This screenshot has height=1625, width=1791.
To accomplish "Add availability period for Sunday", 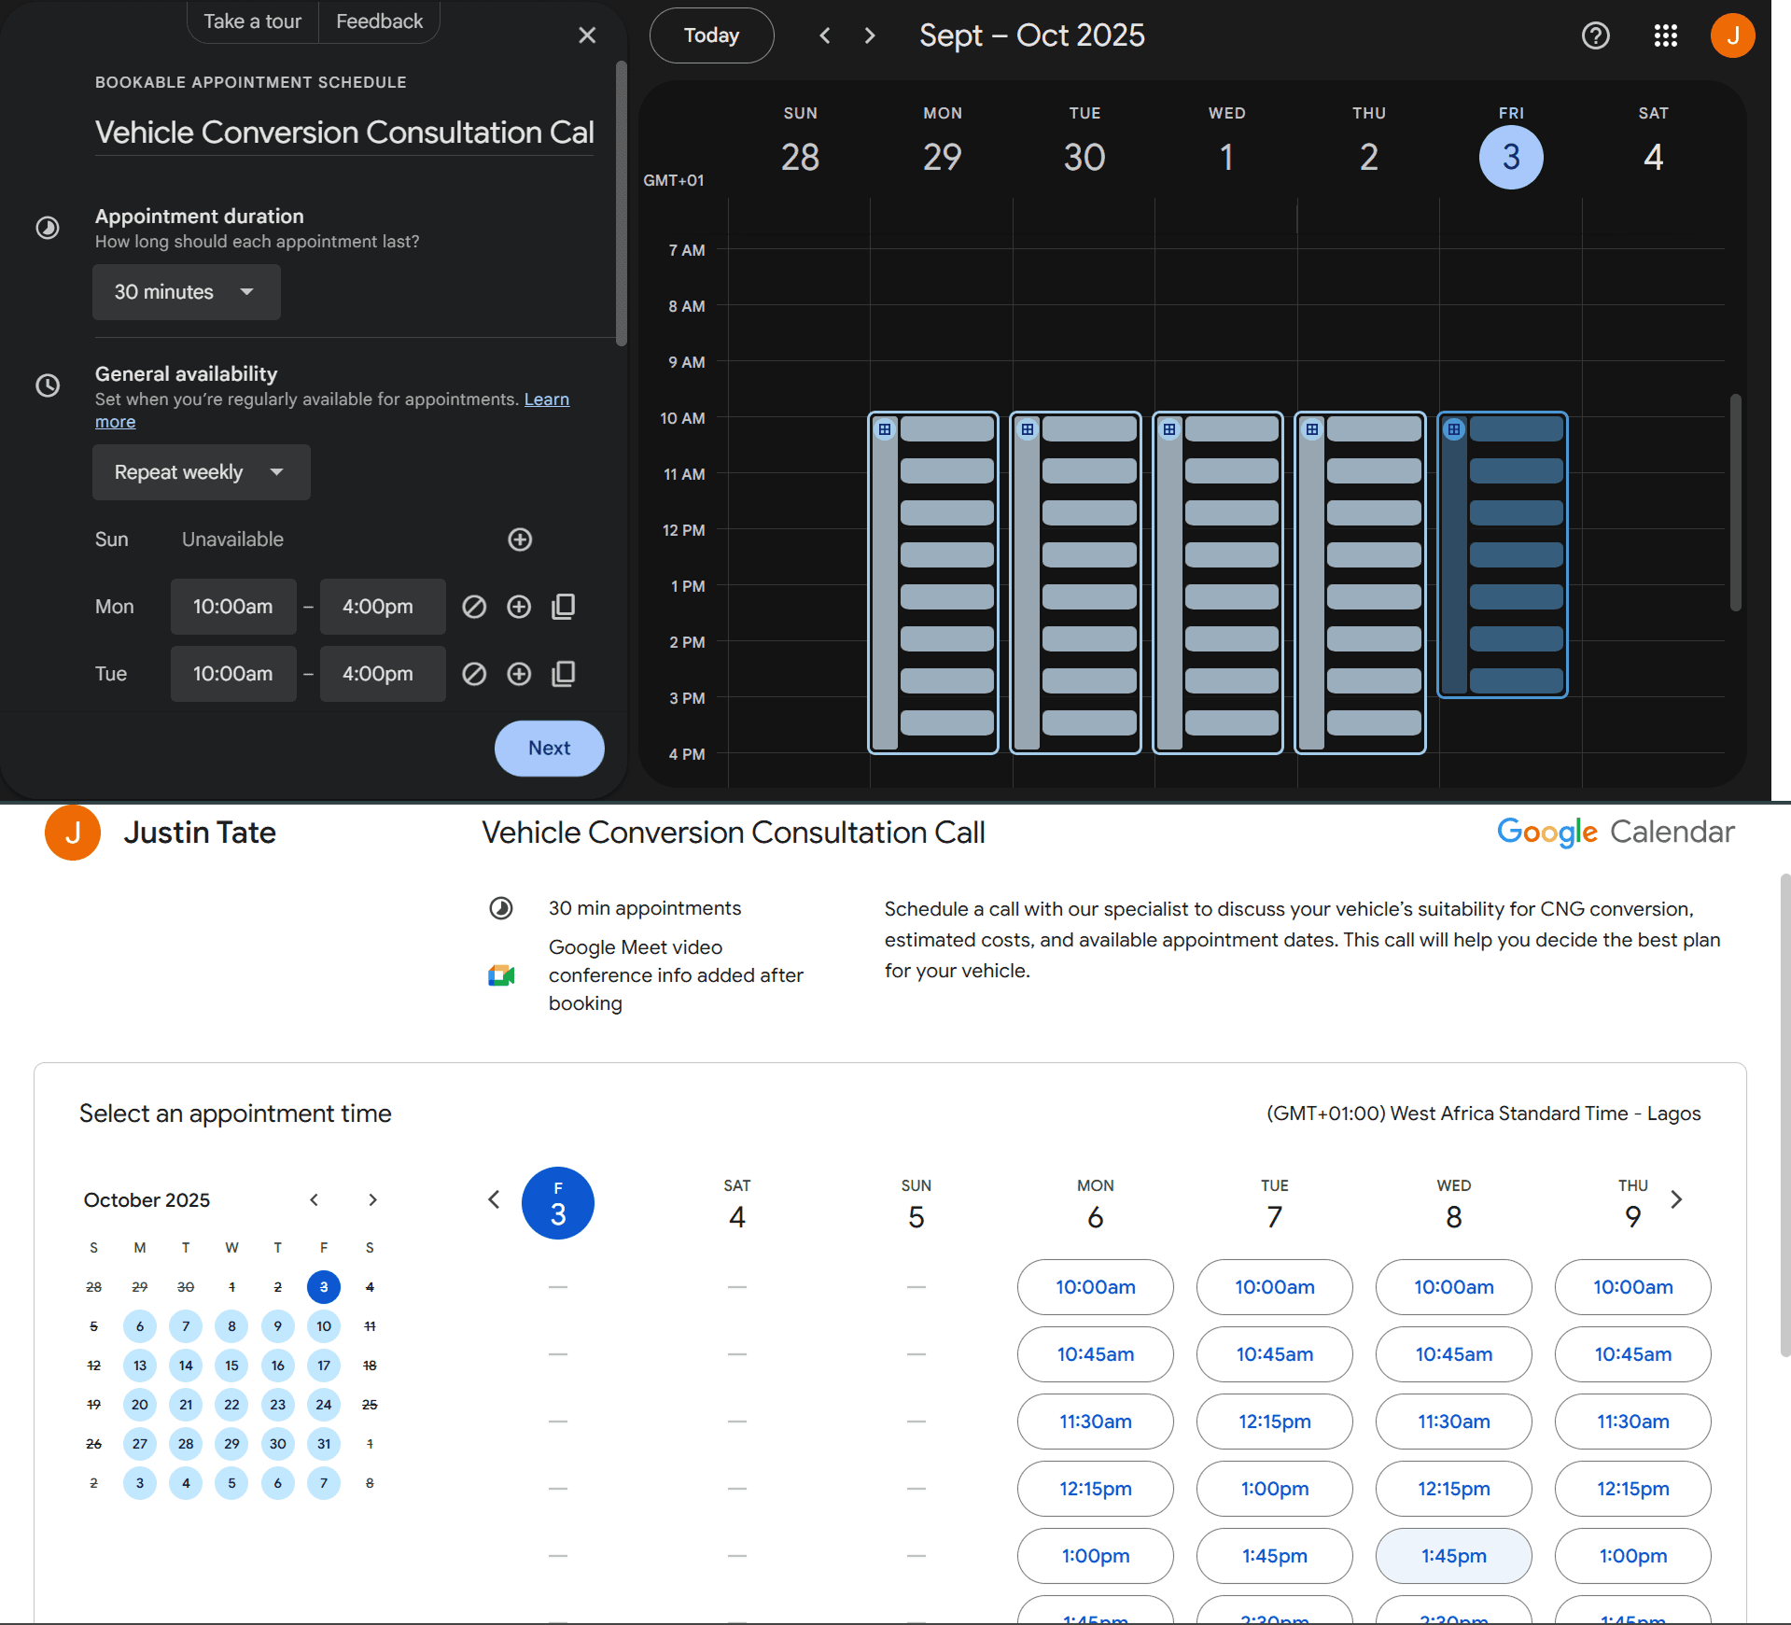I will tap(520, 539).
